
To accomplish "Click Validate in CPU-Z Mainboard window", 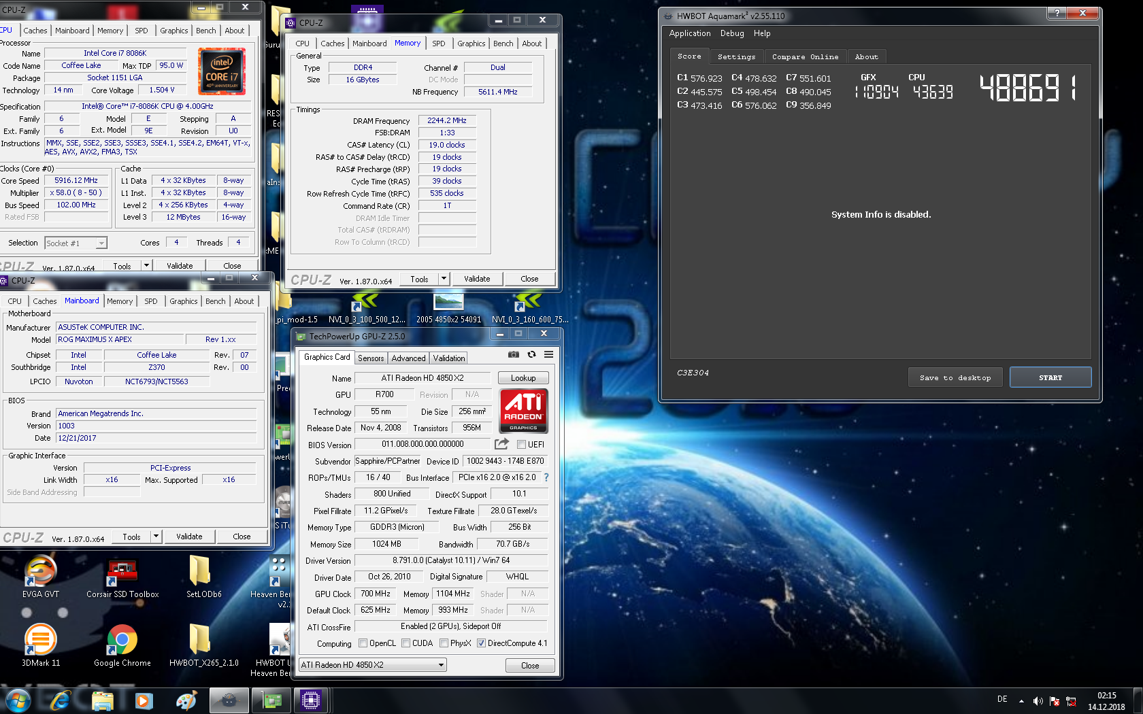I will click(x=189, y=537).
